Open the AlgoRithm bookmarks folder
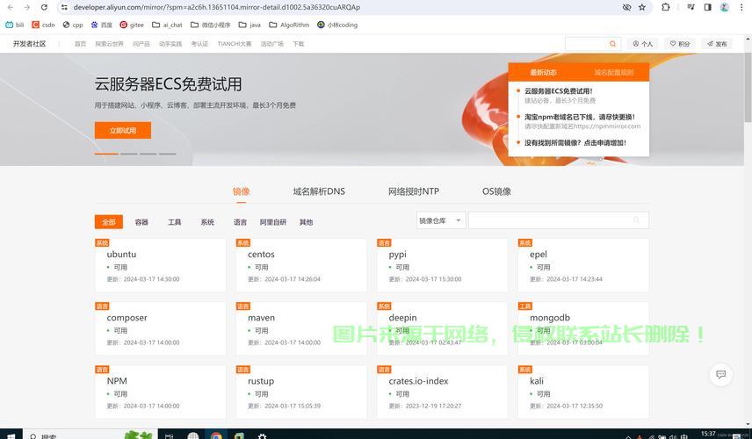 [x=289, y=25]
